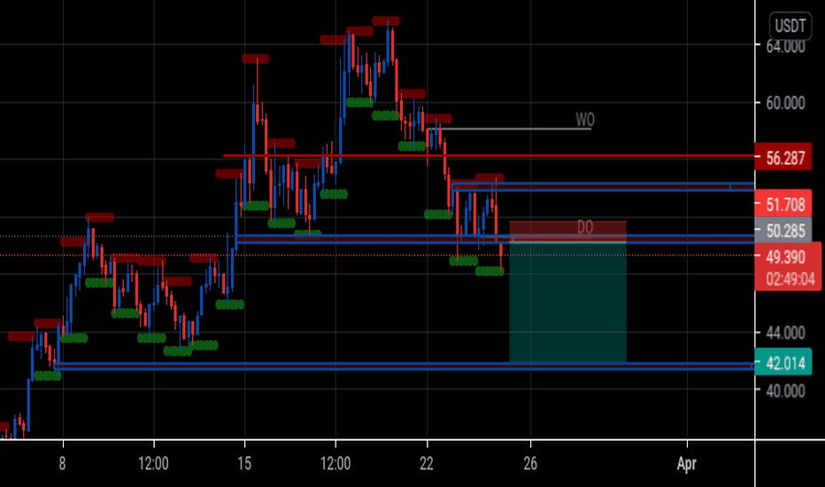Viewport: 825px width, 487px height.
Task: Click the 44.000 price axis value
Action: (x=785, y=333)
